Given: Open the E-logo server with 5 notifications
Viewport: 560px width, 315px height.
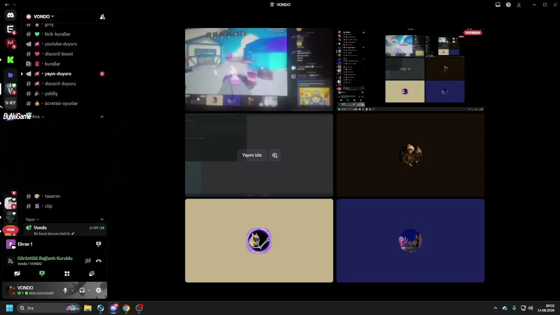Looking at the screenshot, I should pyautogui.click(x=10, y=29).
